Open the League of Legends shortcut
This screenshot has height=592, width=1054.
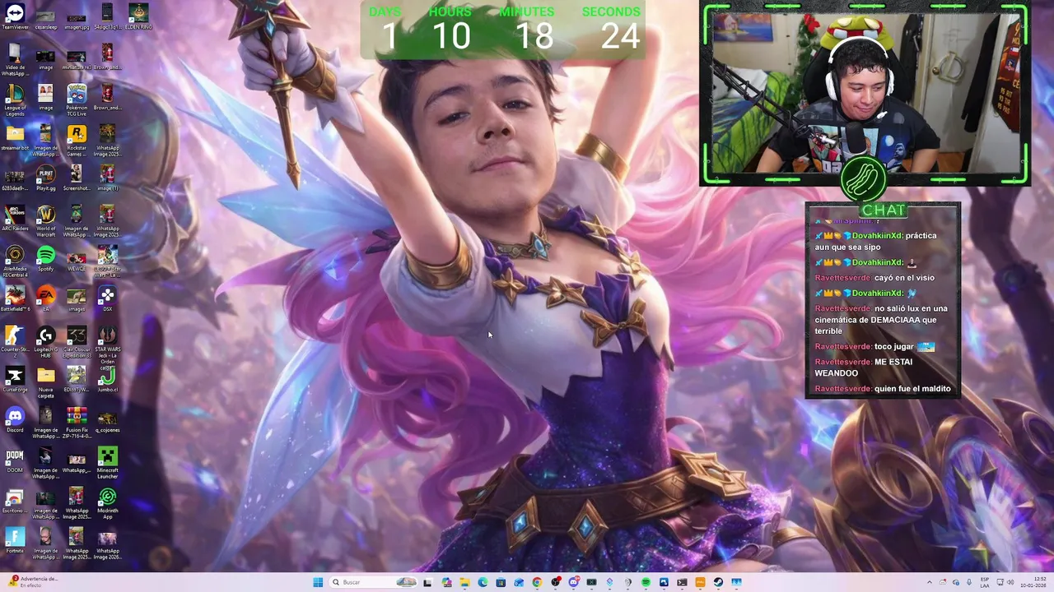(15, 99)
